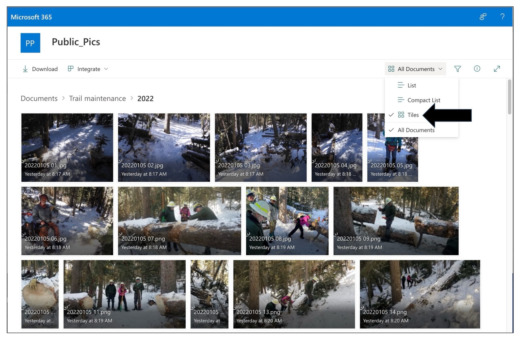Screen dimensions: 520x340
Task: Expand the Integrate dropdown chevron
Action: coord(106,69)
